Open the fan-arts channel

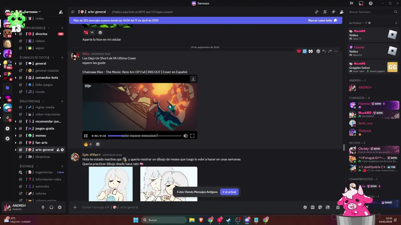point(41,142)
